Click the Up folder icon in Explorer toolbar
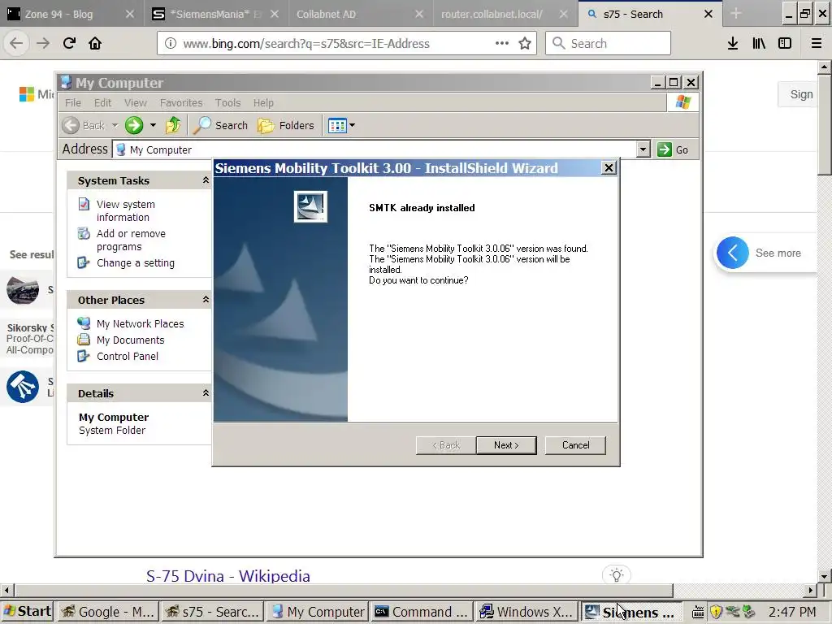Image resolution: width=832 pixels, height=624 pixels. [x=173, y=126]
